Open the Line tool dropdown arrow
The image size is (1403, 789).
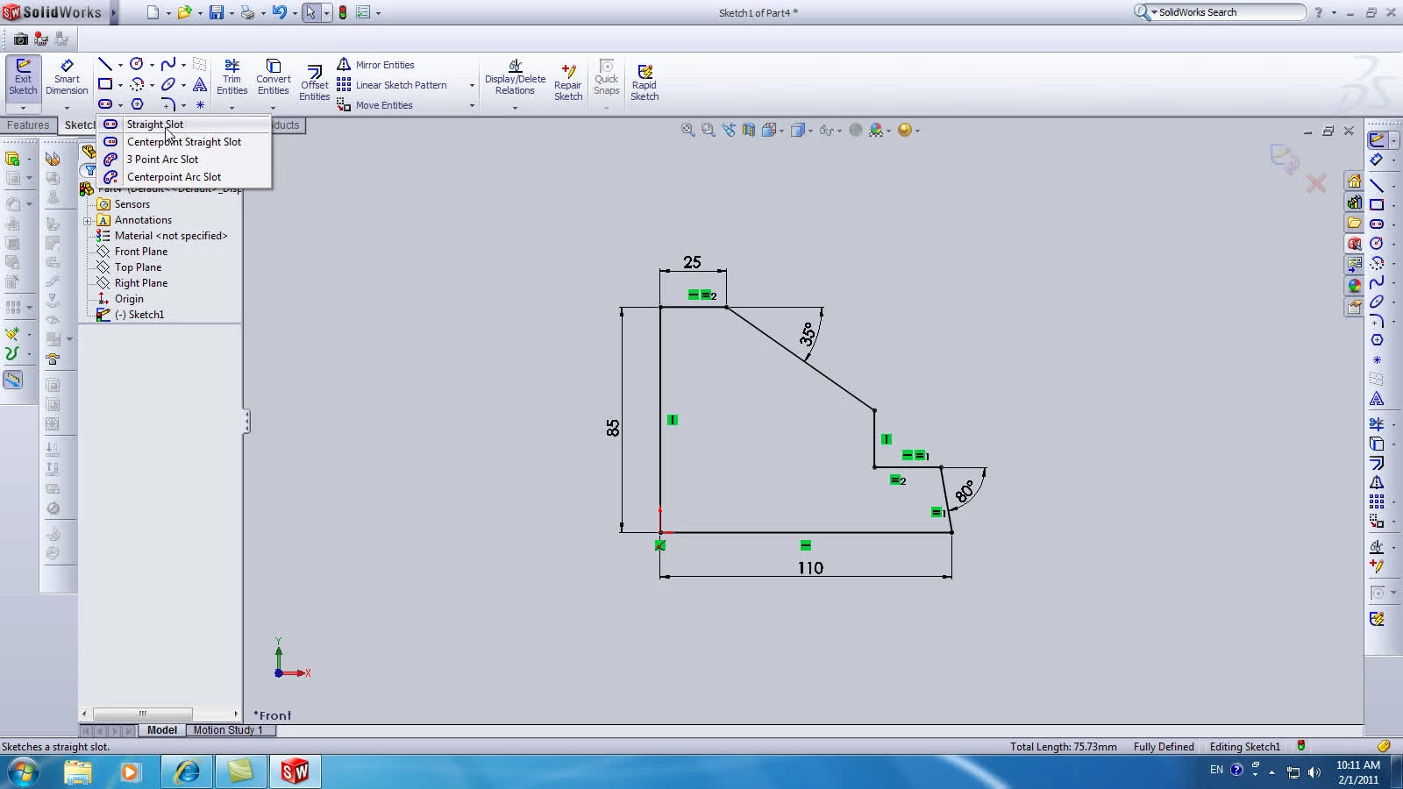point(120,65)
